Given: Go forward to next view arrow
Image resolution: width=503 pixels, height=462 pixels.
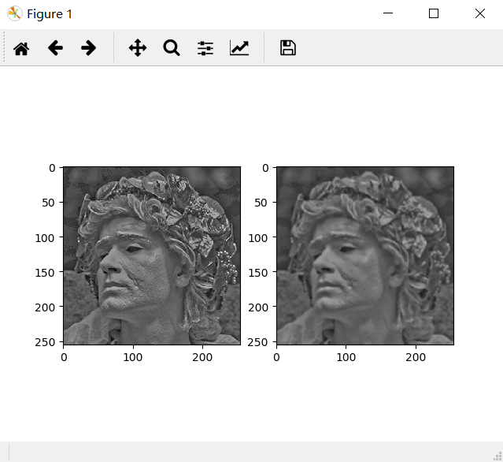Looking at the screenshot, I should [x=88, y=48].
